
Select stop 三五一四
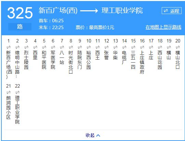[x=133, y=60]
